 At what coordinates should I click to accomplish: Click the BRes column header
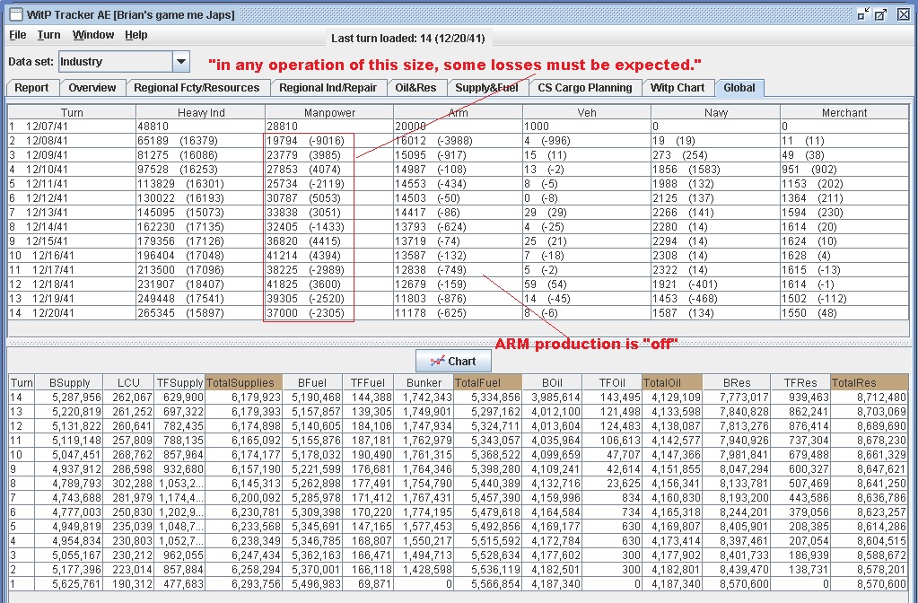pos(737,383)
